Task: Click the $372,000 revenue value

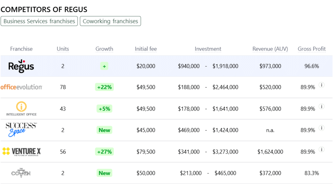Action: click(x=270, y=173)
